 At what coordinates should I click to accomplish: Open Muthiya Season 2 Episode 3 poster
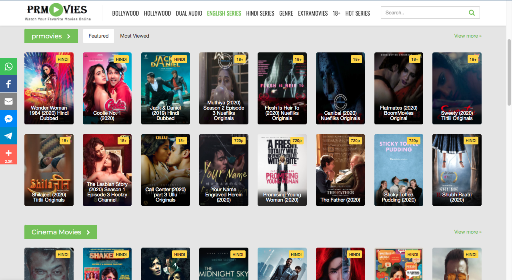click(x=224, y=88)
